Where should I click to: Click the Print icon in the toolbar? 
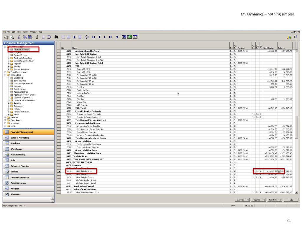point(6,37)
